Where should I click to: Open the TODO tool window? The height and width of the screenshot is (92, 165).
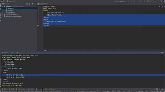tap(11, 89)
